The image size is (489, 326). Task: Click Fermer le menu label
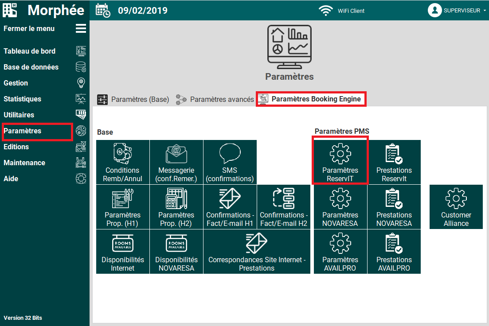click(x=29, y=29)
